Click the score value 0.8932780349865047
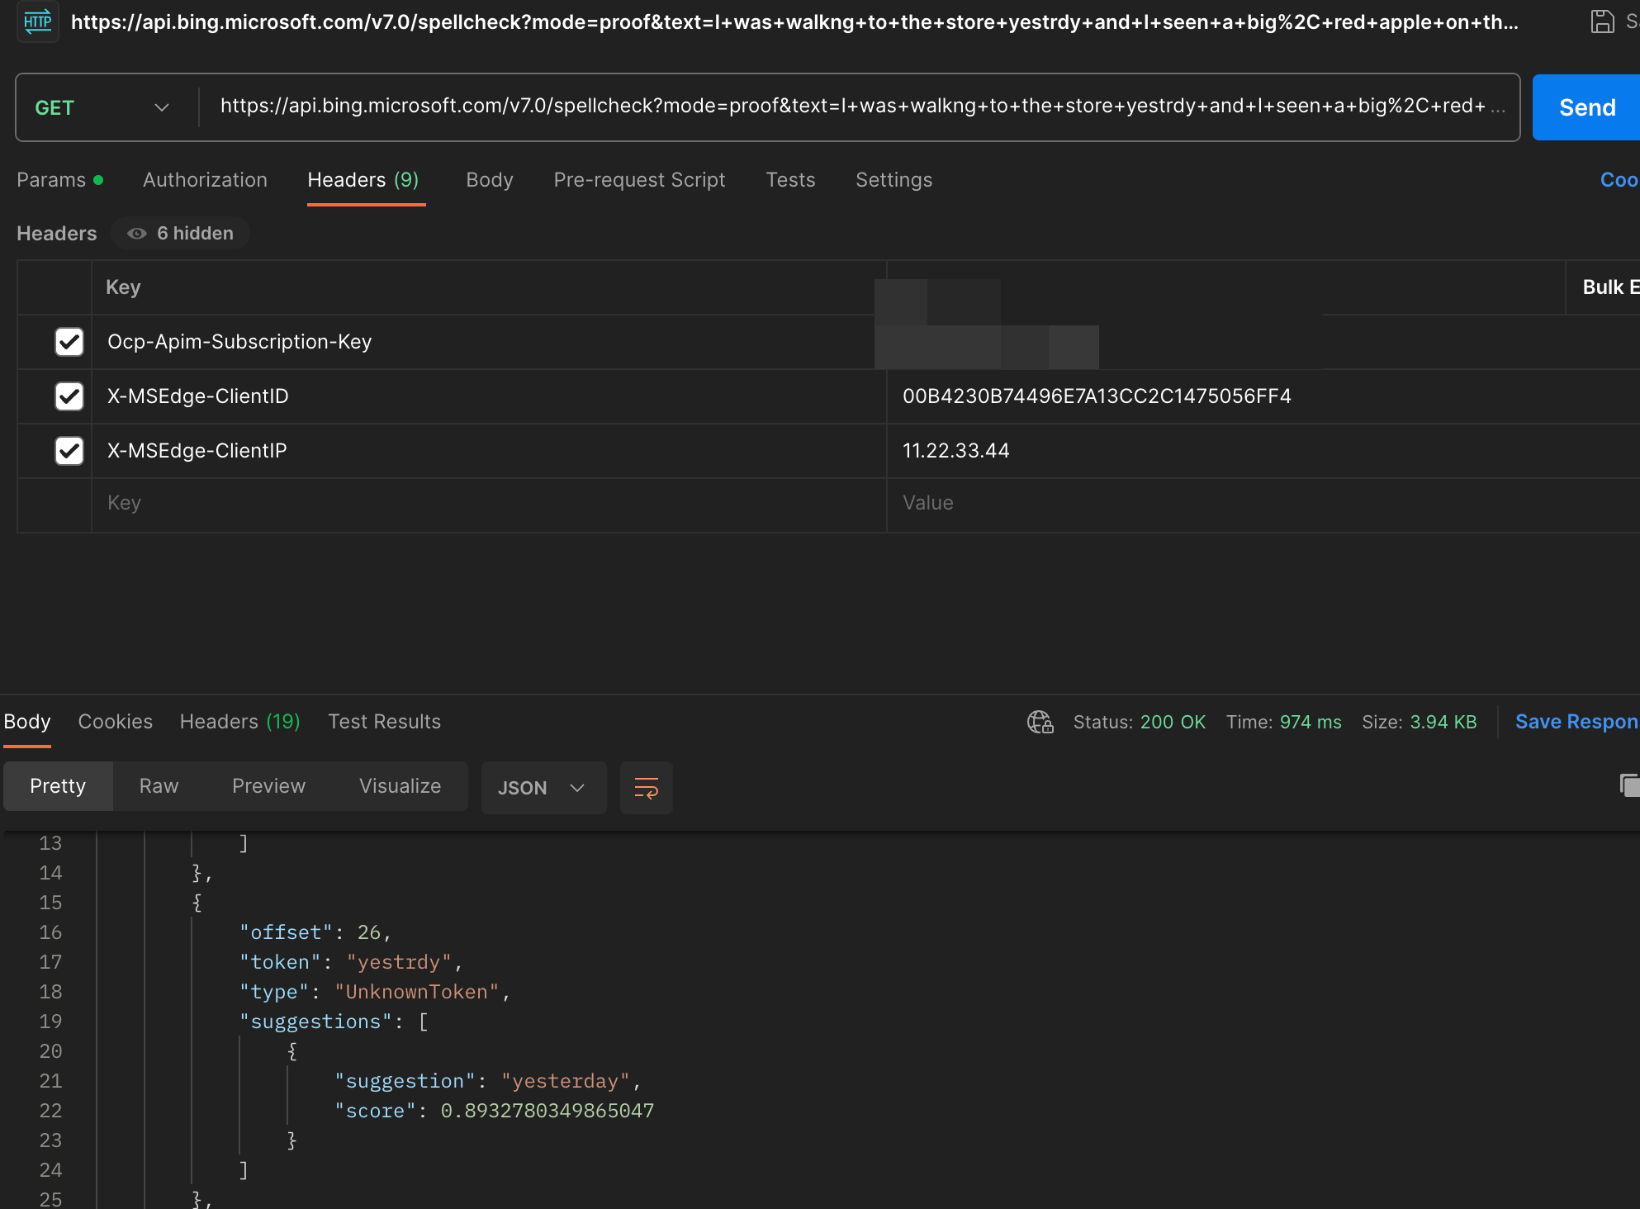This screenshot has height=1209, width=1640. [547, 1111]
